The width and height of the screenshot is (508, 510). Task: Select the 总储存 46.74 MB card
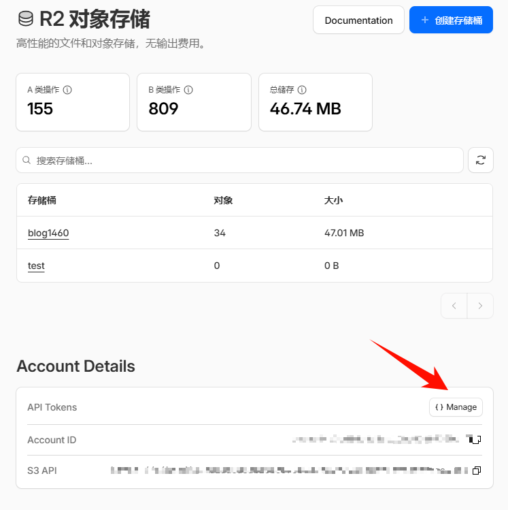(x=315, y=102)
